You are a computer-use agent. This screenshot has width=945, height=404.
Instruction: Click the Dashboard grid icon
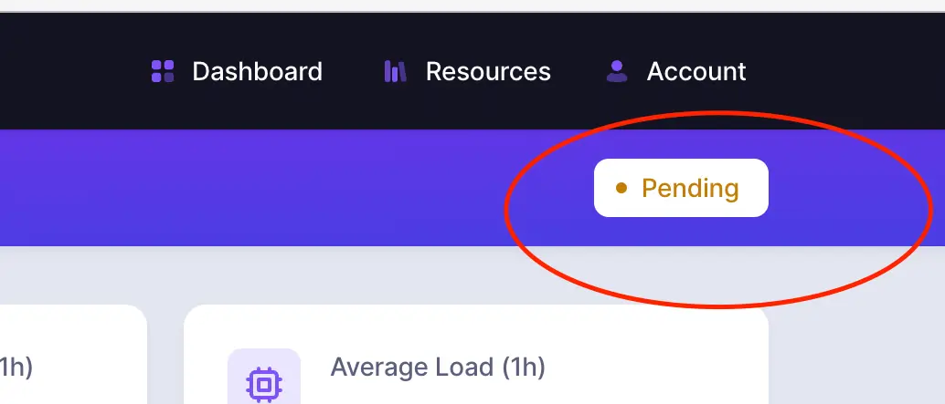tap(163, 71)
